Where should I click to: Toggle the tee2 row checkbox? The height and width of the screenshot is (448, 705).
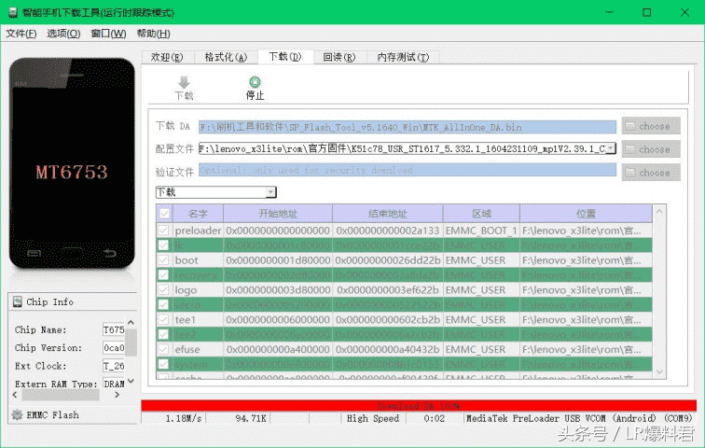point(163,334)
